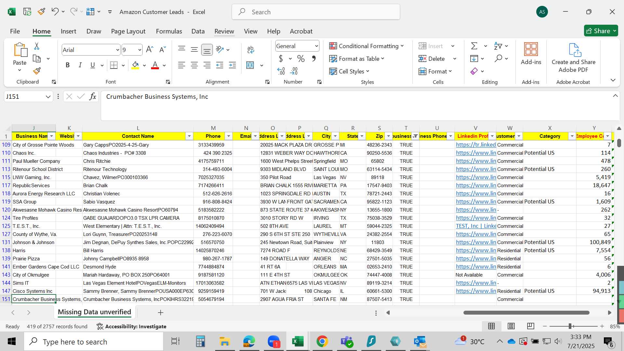Switch to the Acrobat tab
Viewport: 624px width, 351px height.
(301, 31)
